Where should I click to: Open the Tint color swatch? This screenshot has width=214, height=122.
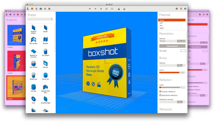pos(183,51)
